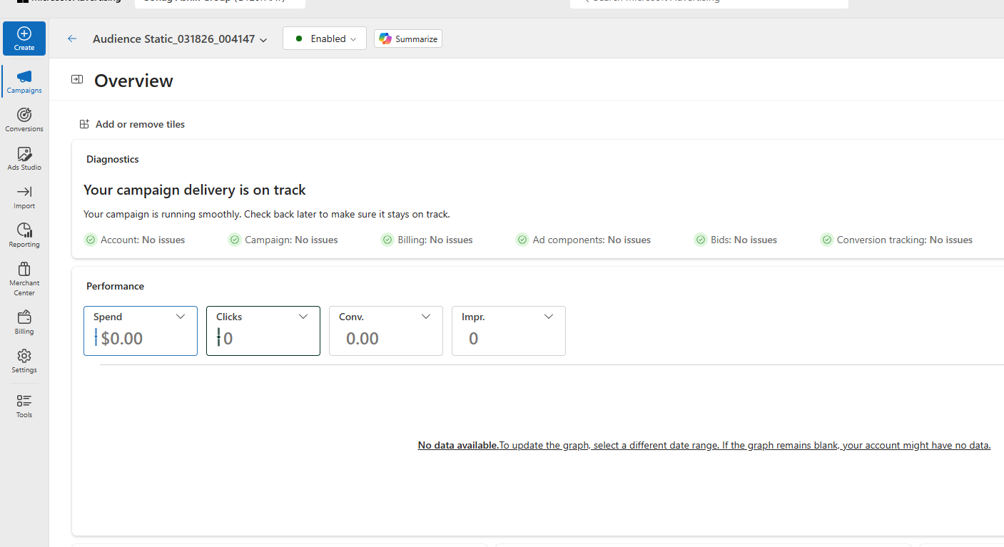Open Campaigns from the sidebar

pos(24,81)
